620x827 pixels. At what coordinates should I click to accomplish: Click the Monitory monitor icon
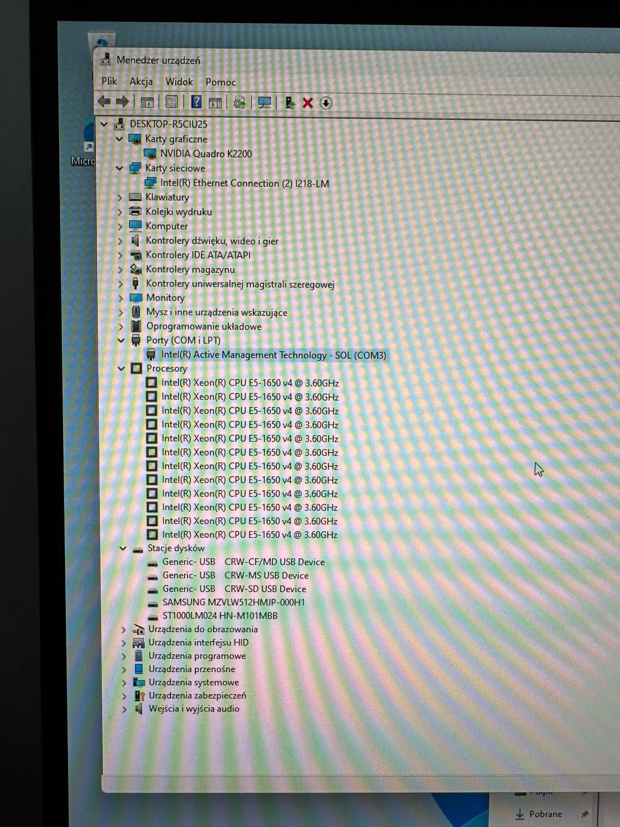click(136, 298)
